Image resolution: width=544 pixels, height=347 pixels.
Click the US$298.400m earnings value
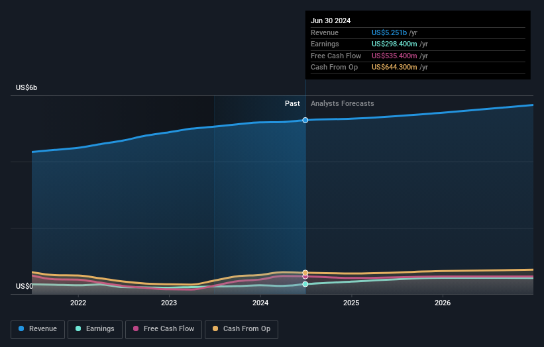coord(394,44)
